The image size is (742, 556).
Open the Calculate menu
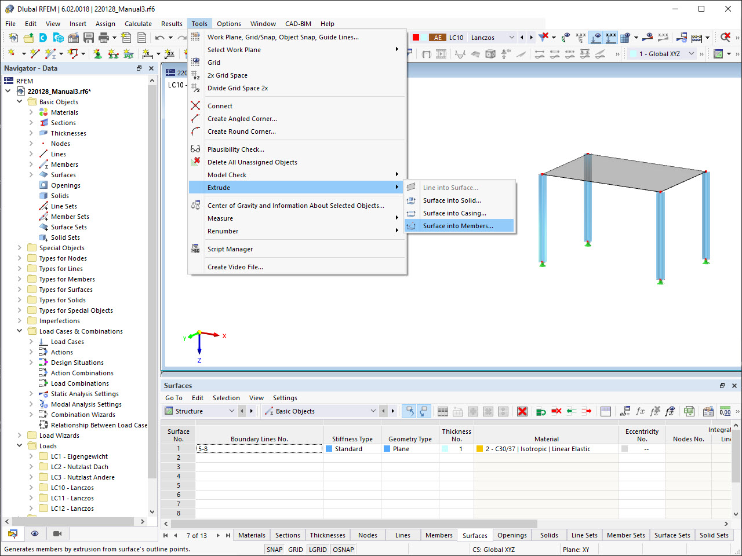[138, 24]
